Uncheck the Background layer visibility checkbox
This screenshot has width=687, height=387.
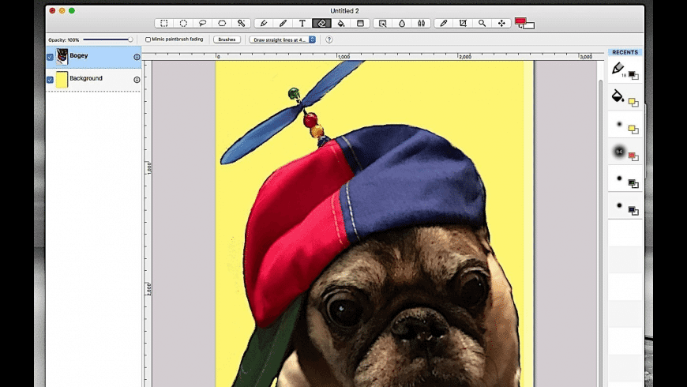coord(51,80)
